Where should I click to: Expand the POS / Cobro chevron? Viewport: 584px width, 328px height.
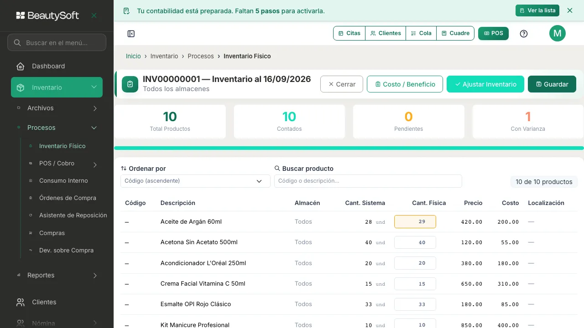tap(95, 165)
